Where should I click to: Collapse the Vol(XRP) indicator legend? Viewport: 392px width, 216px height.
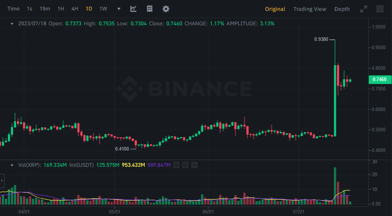pyautogui.click(x=12, y=165)
